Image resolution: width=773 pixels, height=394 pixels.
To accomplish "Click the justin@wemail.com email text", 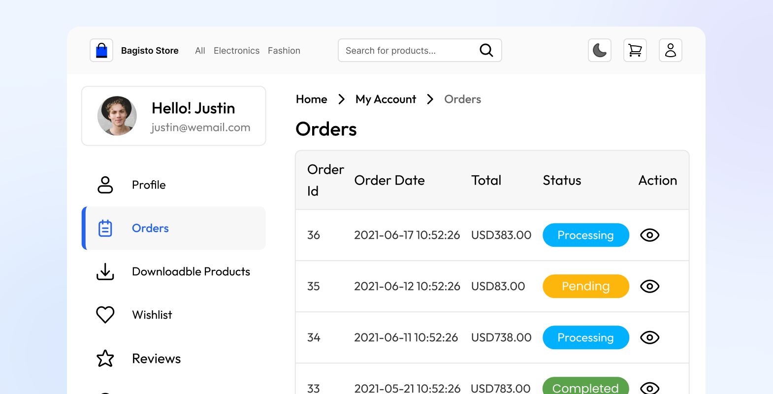I will tap(200, 128).
